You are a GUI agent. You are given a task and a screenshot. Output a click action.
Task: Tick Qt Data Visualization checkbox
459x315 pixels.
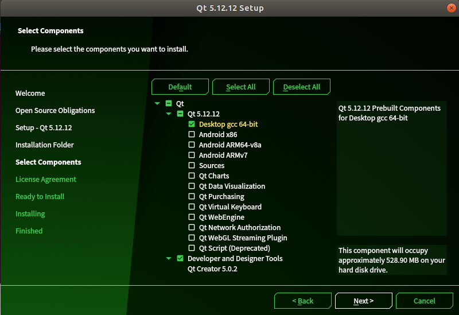click(x=192, y=186)
